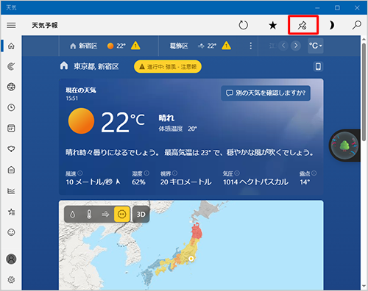This screenshot has width=368, height=291.
Task: Open feedback smiley icon
Action: 11,232
